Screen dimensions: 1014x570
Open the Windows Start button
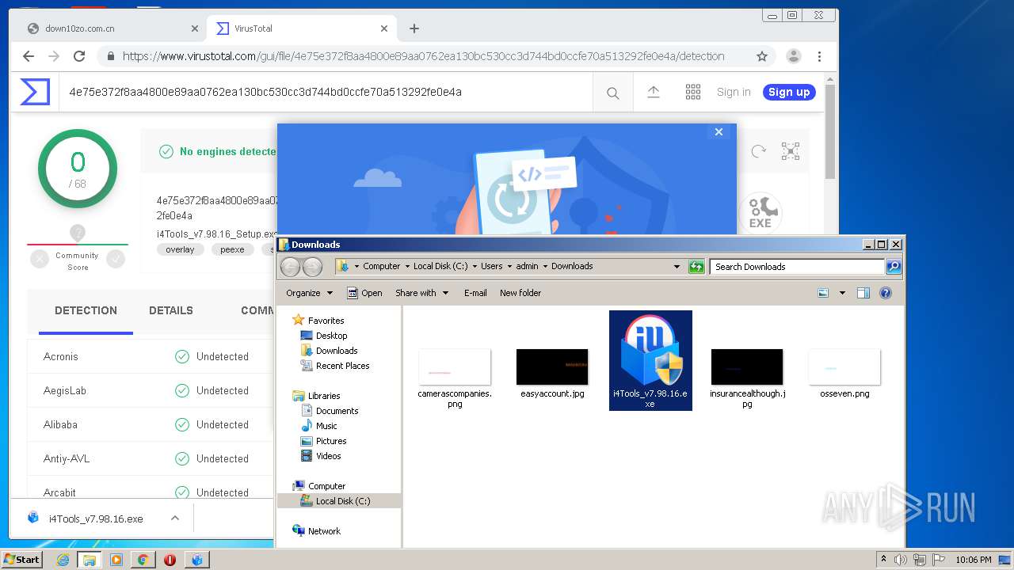(22, 560)
